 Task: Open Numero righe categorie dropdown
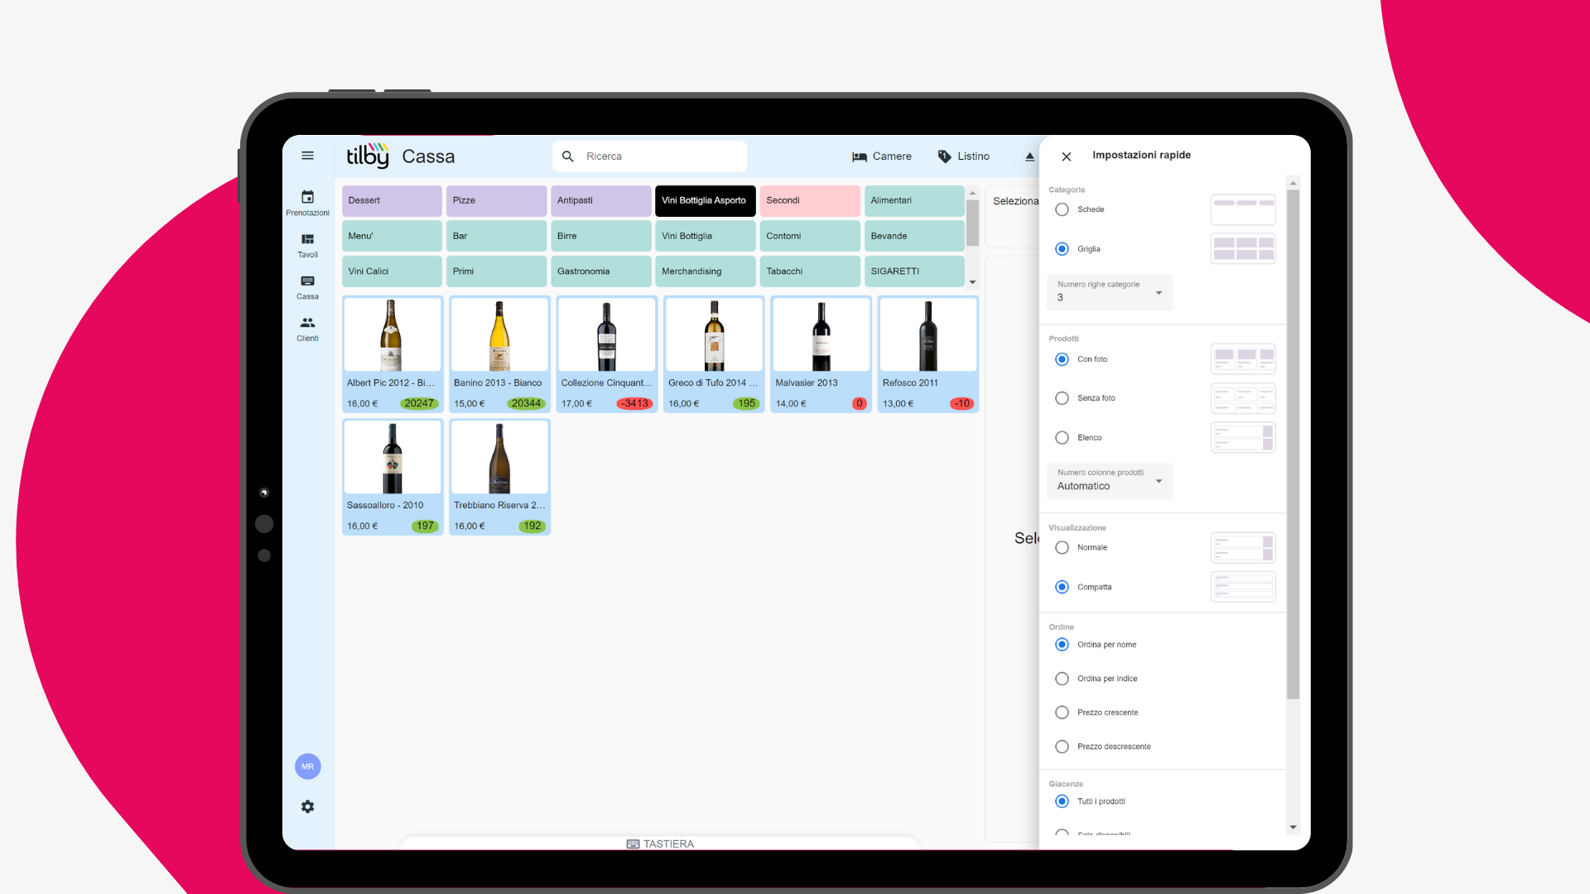(x=1110, y=292)
